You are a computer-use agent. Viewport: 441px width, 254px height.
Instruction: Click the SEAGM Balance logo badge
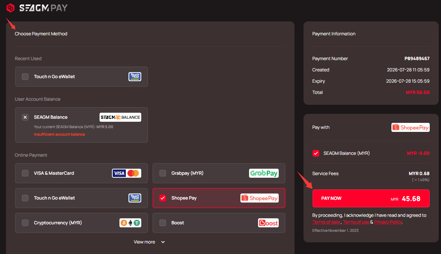(x=120, y=117)
